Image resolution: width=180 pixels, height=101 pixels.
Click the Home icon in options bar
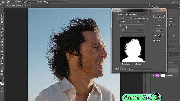(x=3, y=2)
